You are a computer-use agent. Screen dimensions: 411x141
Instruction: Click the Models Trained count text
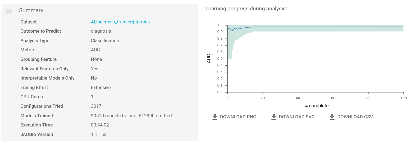(132, 116)
